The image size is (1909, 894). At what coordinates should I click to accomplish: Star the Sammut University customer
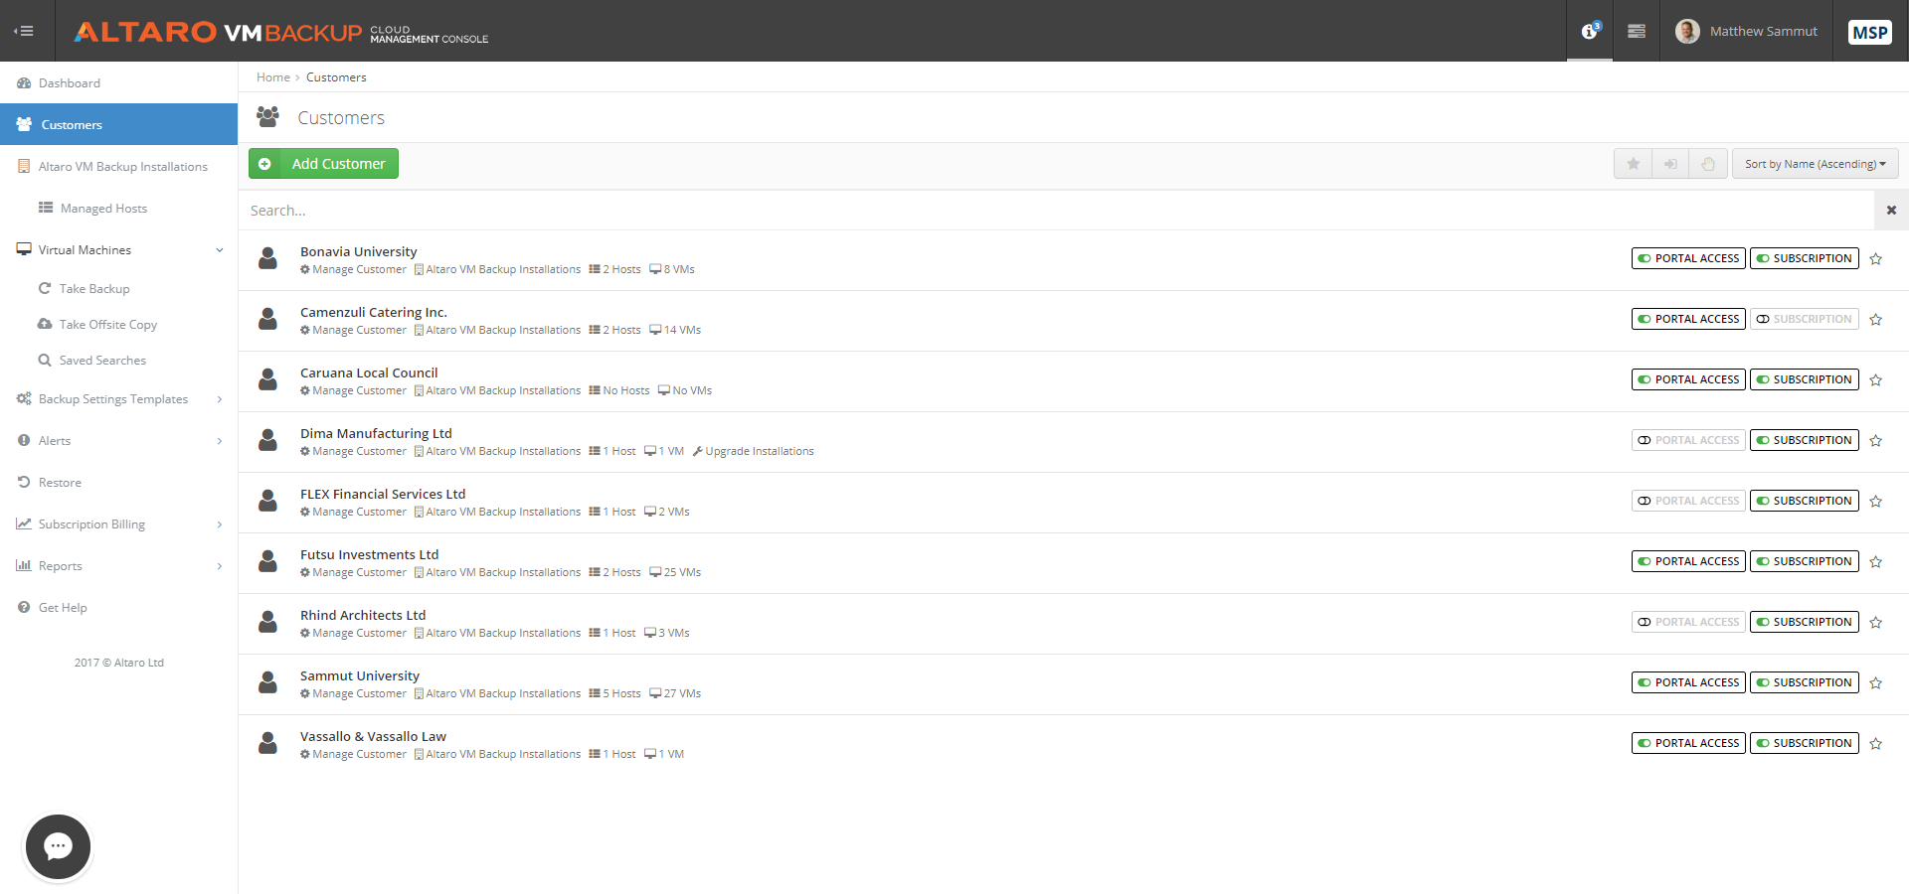click(x=1876, y=683)
